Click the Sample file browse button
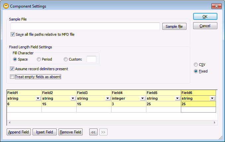Screen dimensions: 225x142 [174, 26]
